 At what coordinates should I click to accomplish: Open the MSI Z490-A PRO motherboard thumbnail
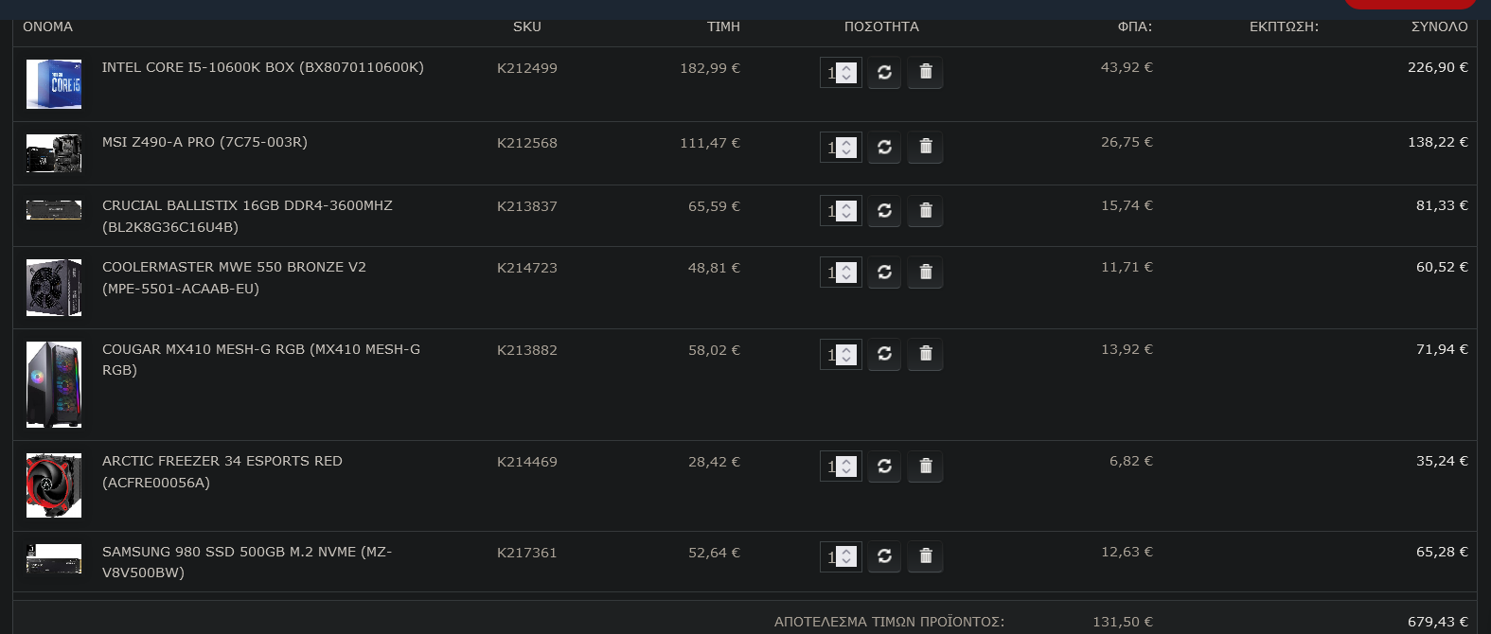tap(54, 153)
